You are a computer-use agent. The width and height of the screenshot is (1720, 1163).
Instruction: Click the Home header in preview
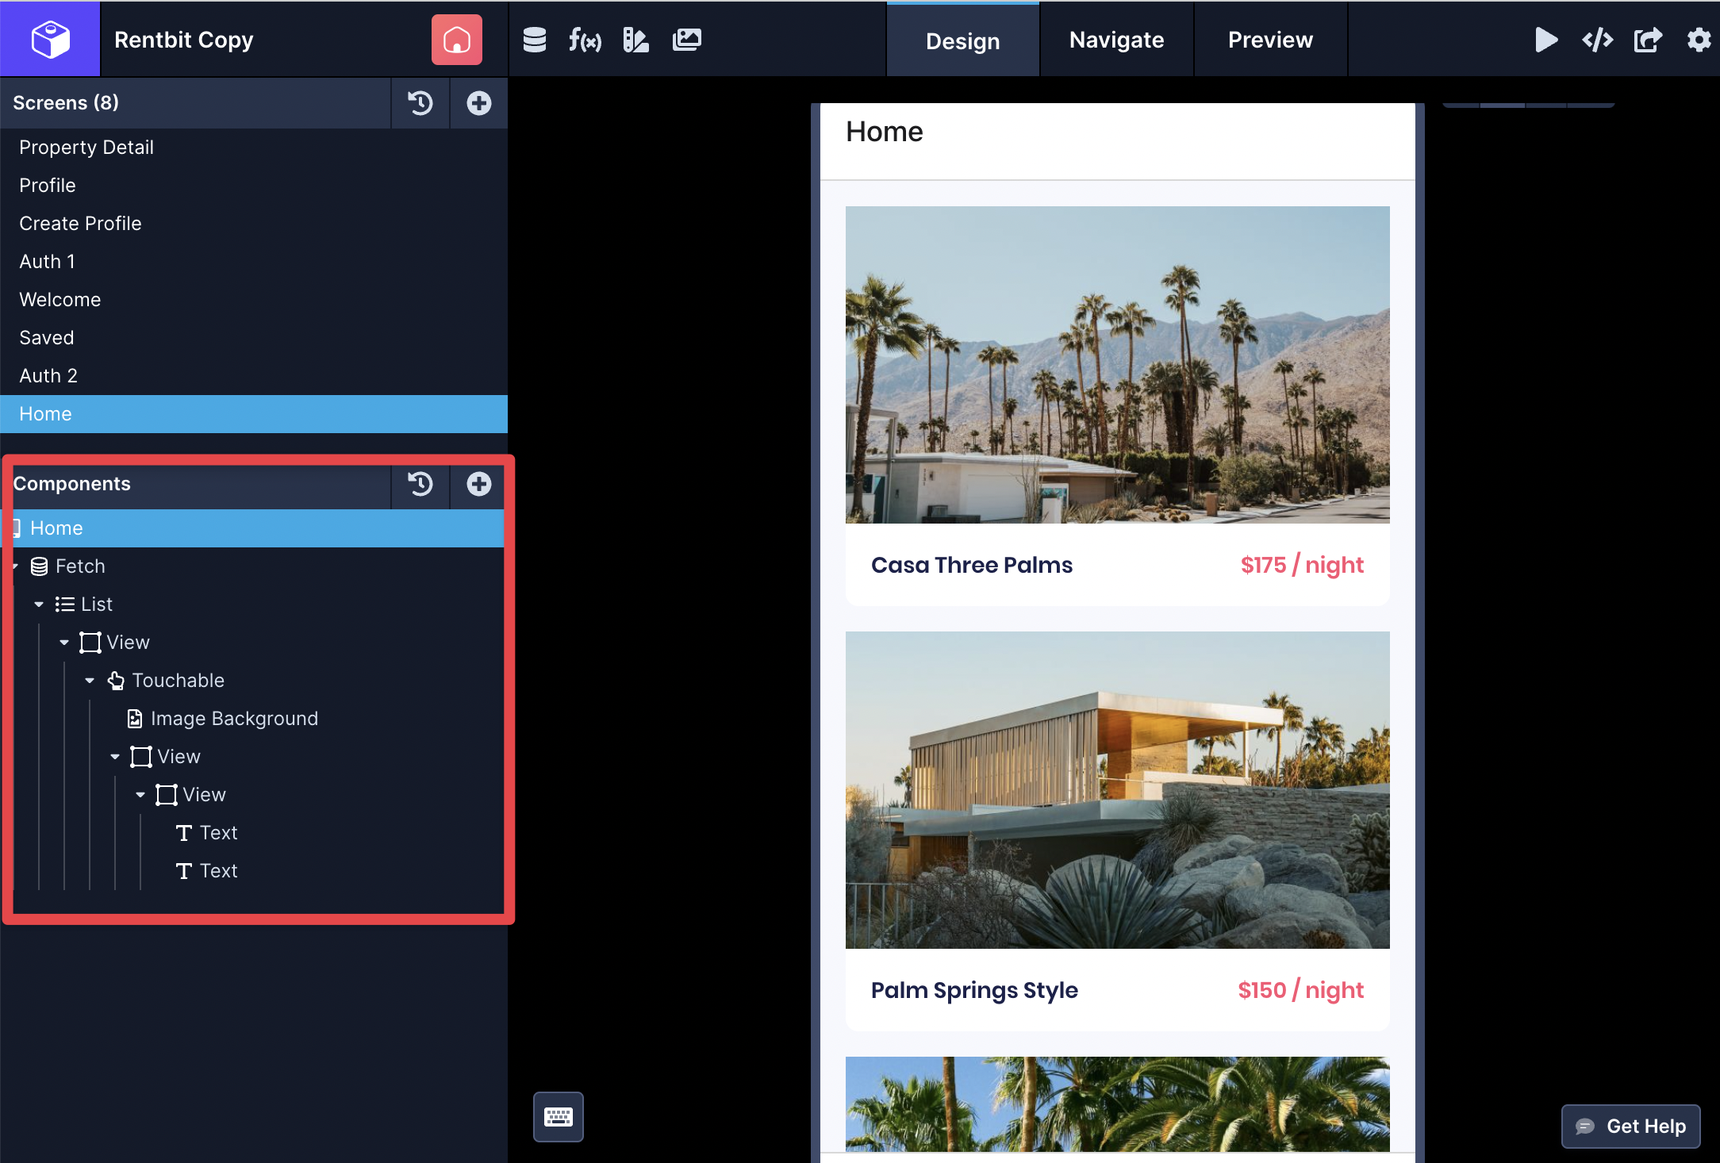pyautogui.click(x=885, y=132)
